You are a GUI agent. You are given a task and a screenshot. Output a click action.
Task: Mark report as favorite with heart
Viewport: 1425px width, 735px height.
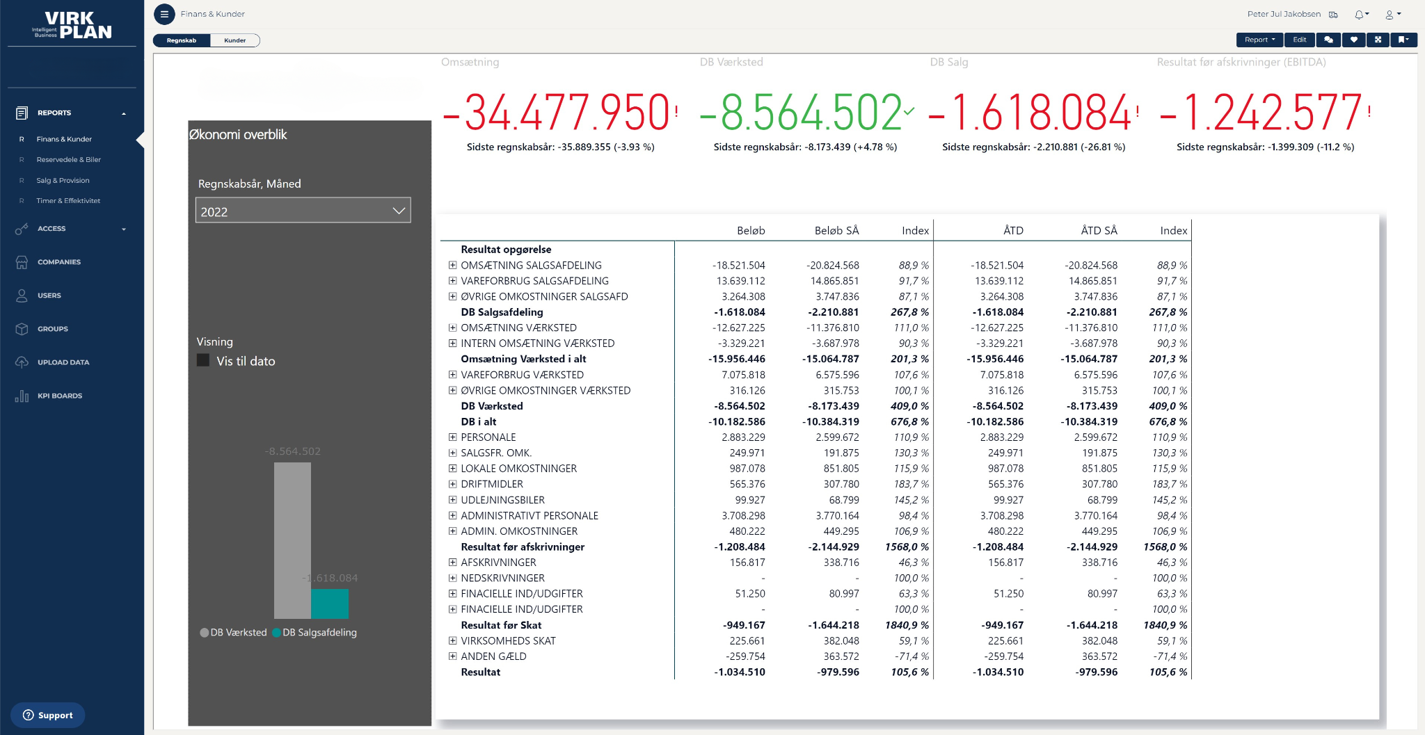1353,40
